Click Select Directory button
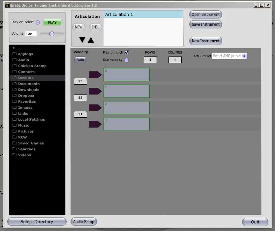This screenshot has height=231, width=275. [x=37, y=222]
